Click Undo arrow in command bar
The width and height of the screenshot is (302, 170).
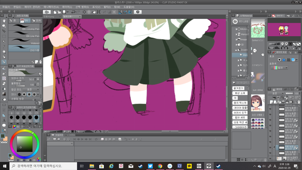(73, 12)
